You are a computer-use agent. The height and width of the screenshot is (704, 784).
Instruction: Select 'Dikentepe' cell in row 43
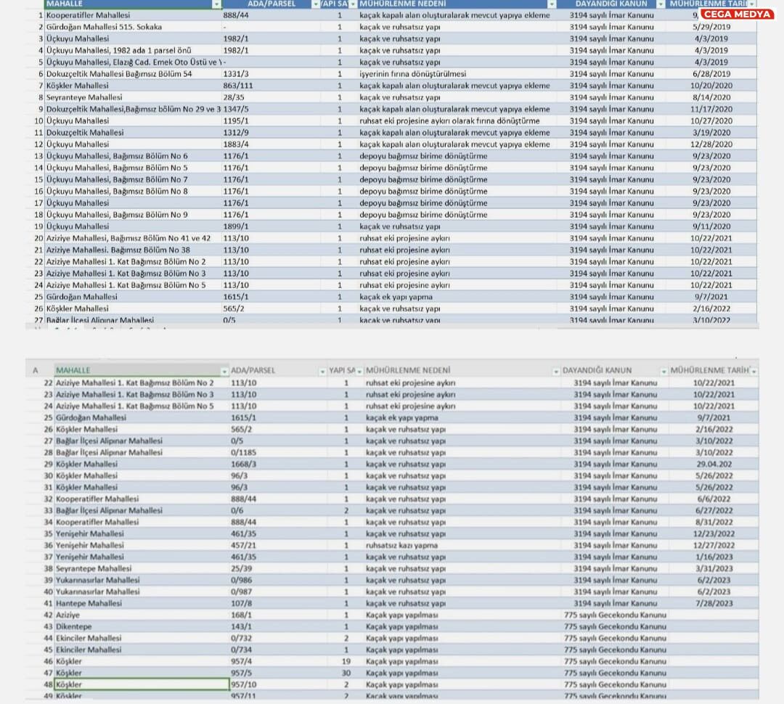click(x=73, y=626)
